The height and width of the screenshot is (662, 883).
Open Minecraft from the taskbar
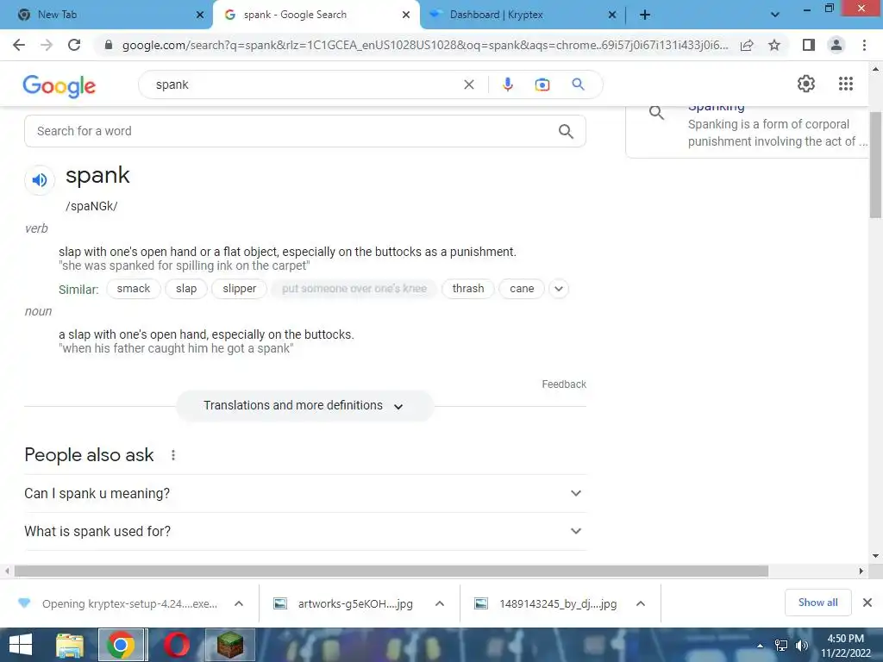(x=229, y=645)
